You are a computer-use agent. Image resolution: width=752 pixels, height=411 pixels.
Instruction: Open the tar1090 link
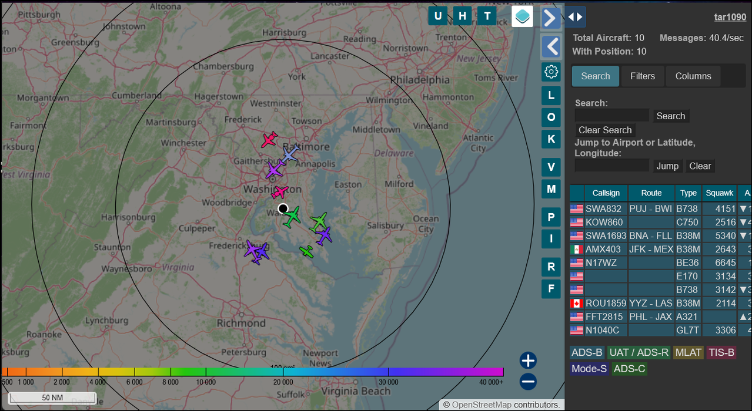[x=730, y=17]
